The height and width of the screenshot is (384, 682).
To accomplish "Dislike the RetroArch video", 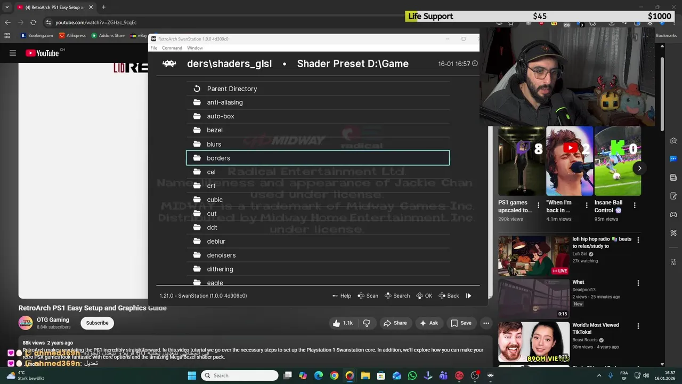I will point(367,323).
